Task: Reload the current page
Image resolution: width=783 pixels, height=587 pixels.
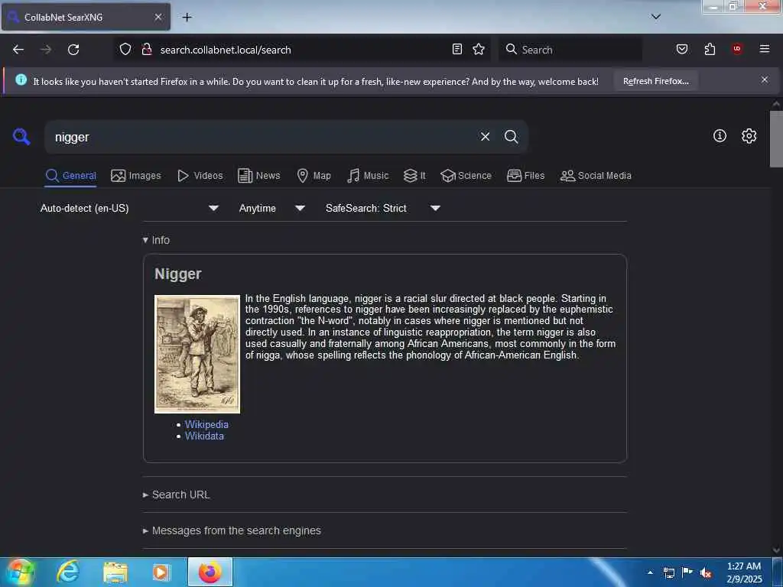Action: pyautogui.click(x=73, y=50)
